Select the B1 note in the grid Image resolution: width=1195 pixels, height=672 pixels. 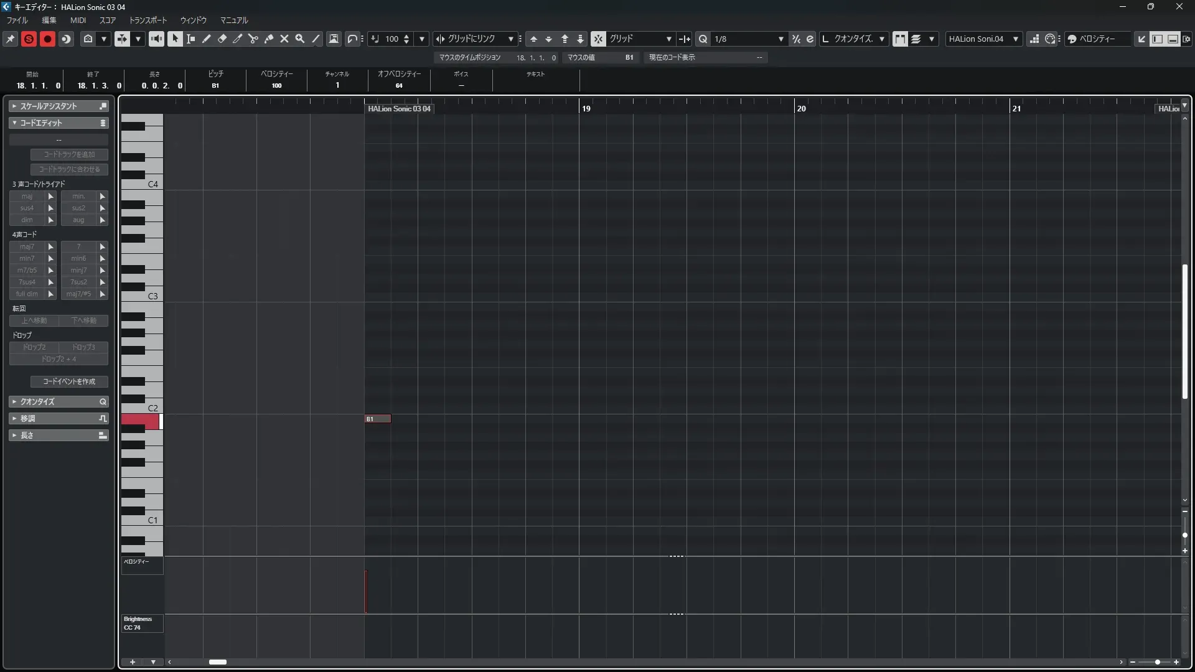(378, 419)
